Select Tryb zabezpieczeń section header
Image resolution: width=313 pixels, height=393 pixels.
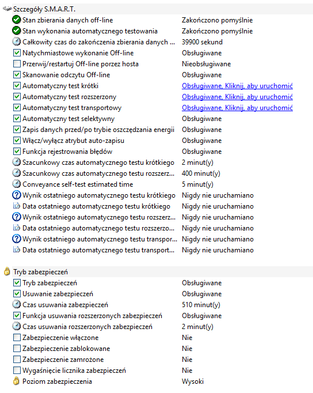(x=40, y=271)
